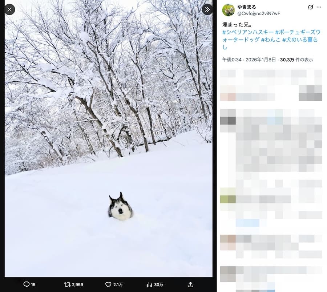Close the photo viewer with X button
This screenshot has width=327, height=292.
[x=9, y=9]
